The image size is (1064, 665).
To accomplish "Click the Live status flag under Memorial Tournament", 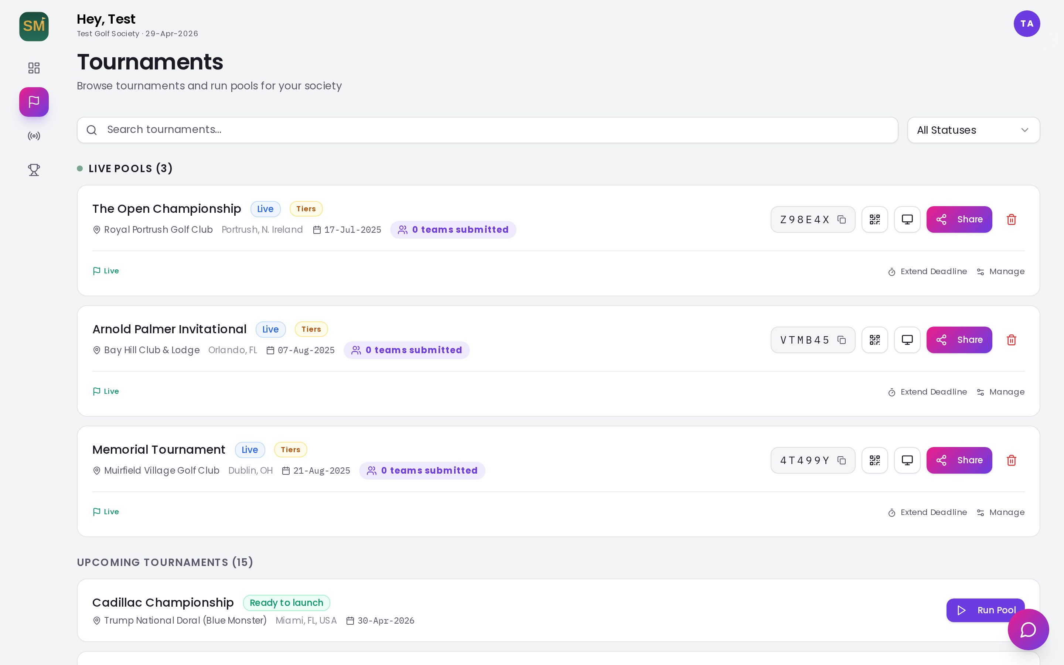I will (x=106, y=512).
